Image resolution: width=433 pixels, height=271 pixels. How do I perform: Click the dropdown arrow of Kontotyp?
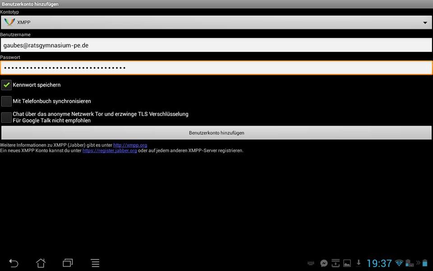[425, 23]
